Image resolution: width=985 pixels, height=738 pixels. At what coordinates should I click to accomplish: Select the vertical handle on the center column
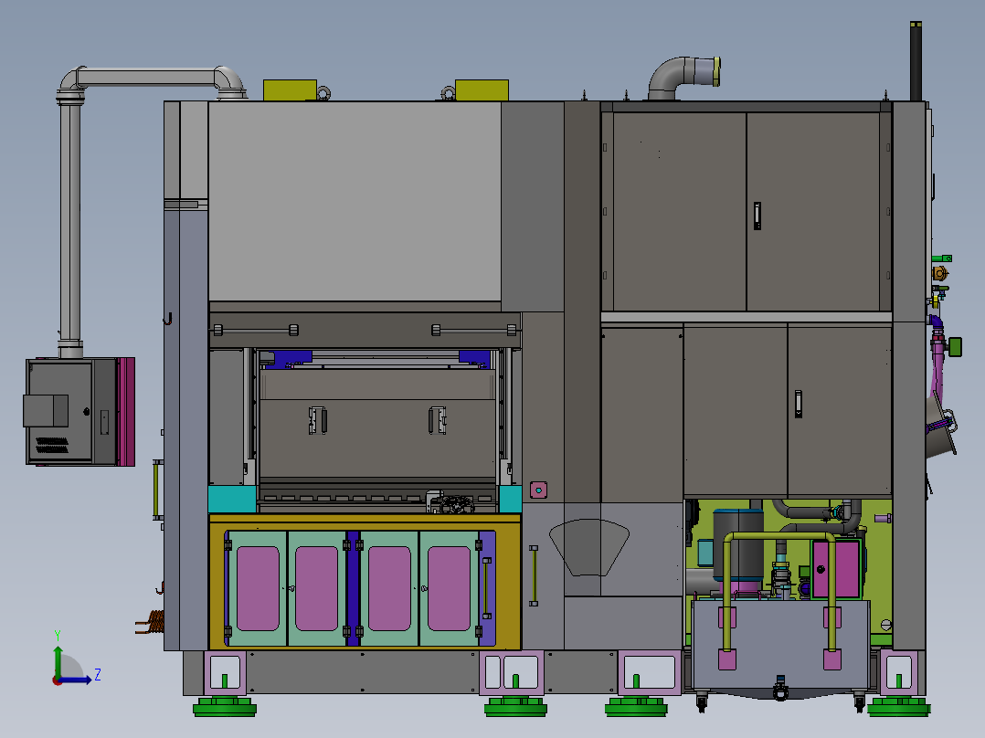534,576
